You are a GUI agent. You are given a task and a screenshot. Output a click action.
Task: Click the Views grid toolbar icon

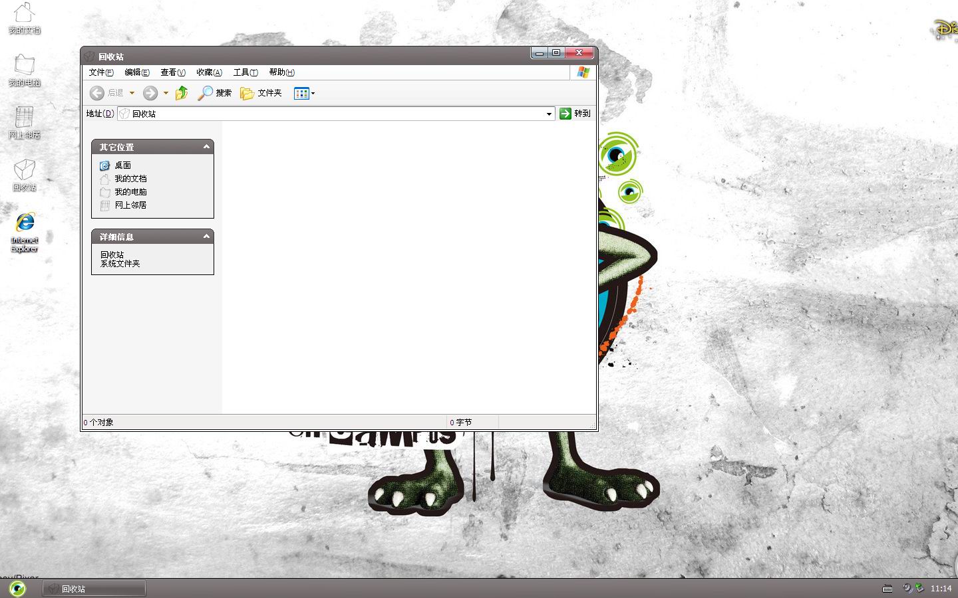(301, 93)
